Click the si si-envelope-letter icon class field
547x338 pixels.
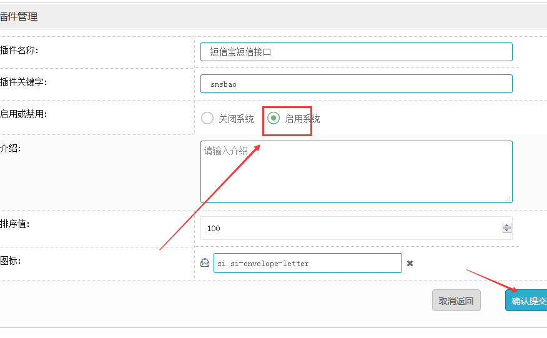pos(308,263)
